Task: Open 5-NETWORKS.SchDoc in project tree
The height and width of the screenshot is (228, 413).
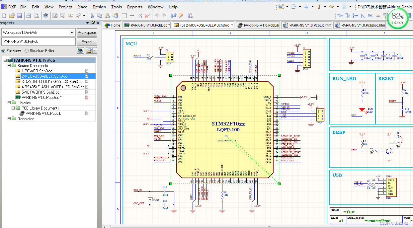Action: coord(41,92)
